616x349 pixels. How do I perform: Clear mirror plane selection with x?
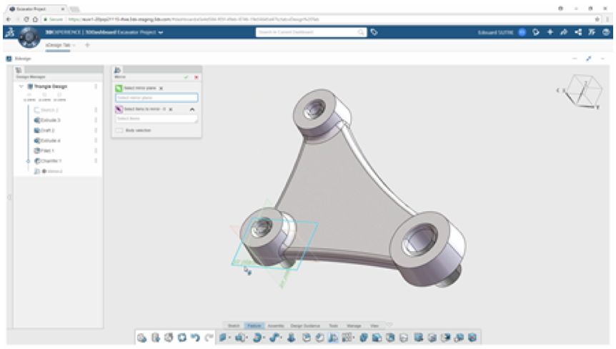162,88
